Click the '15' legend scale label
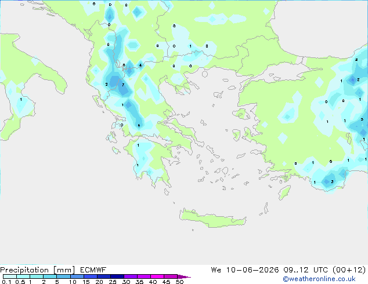The height and width of the screenshot is (284, 368). [86, 282]
